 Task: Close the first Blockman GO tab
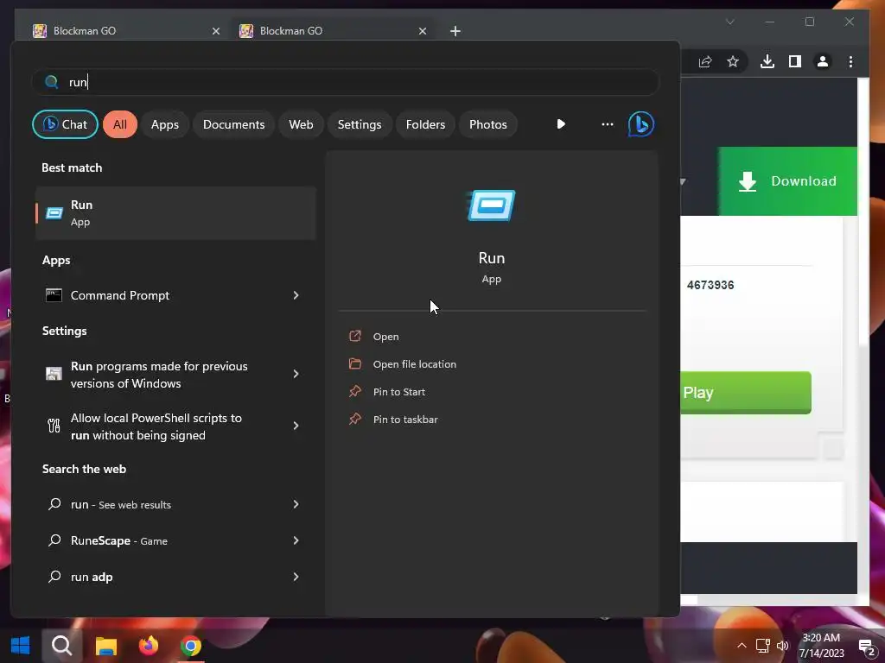[215, 31]
